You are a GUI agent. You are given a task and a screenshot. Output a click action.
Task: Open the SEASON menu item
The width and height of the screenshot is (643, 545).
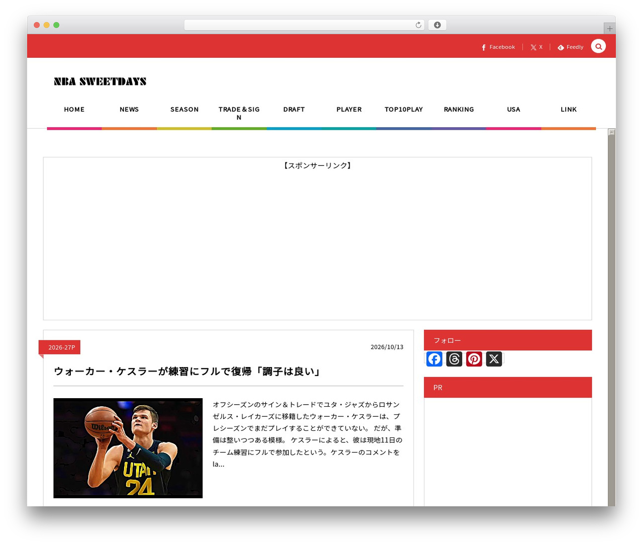[184, 109]
